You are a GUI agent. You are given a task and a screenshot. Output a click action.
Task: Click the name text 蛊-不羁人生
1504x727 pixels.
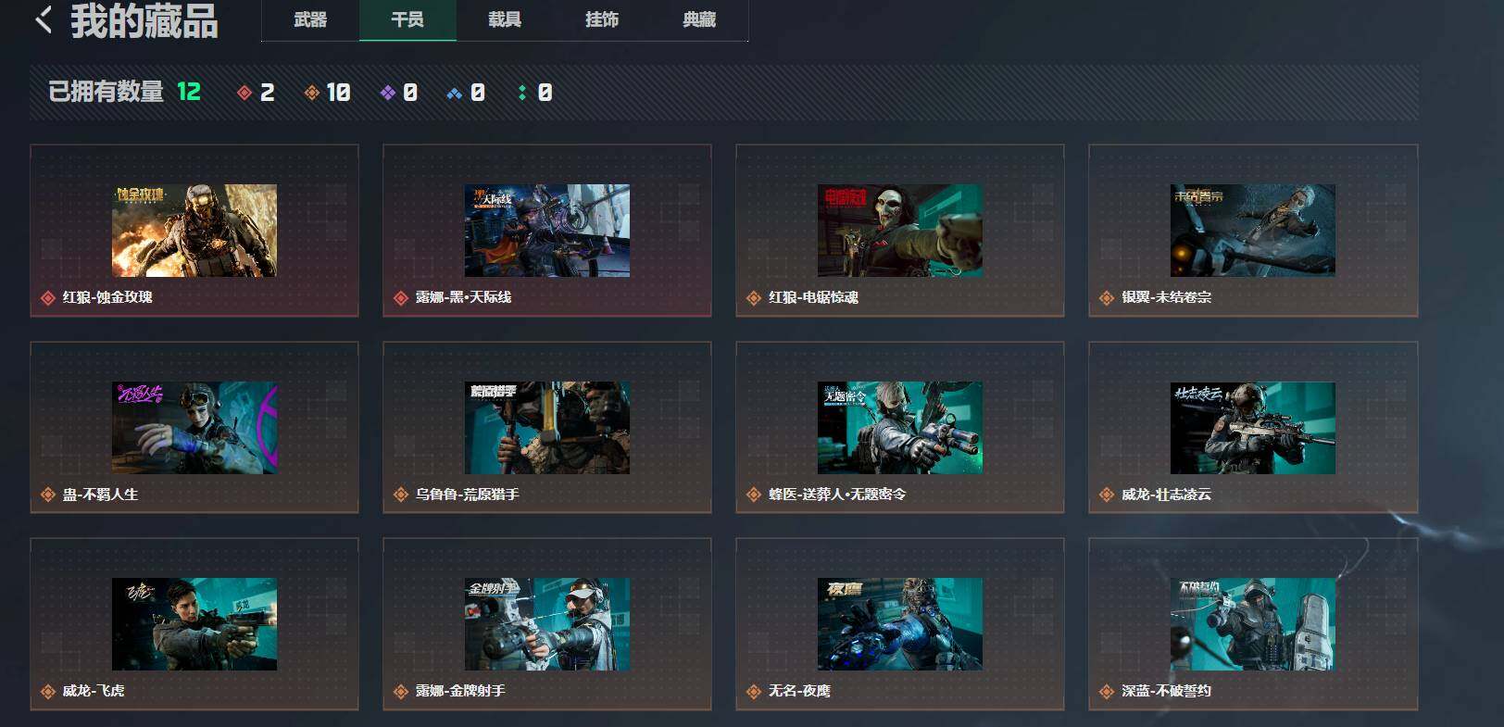[100, 495]
